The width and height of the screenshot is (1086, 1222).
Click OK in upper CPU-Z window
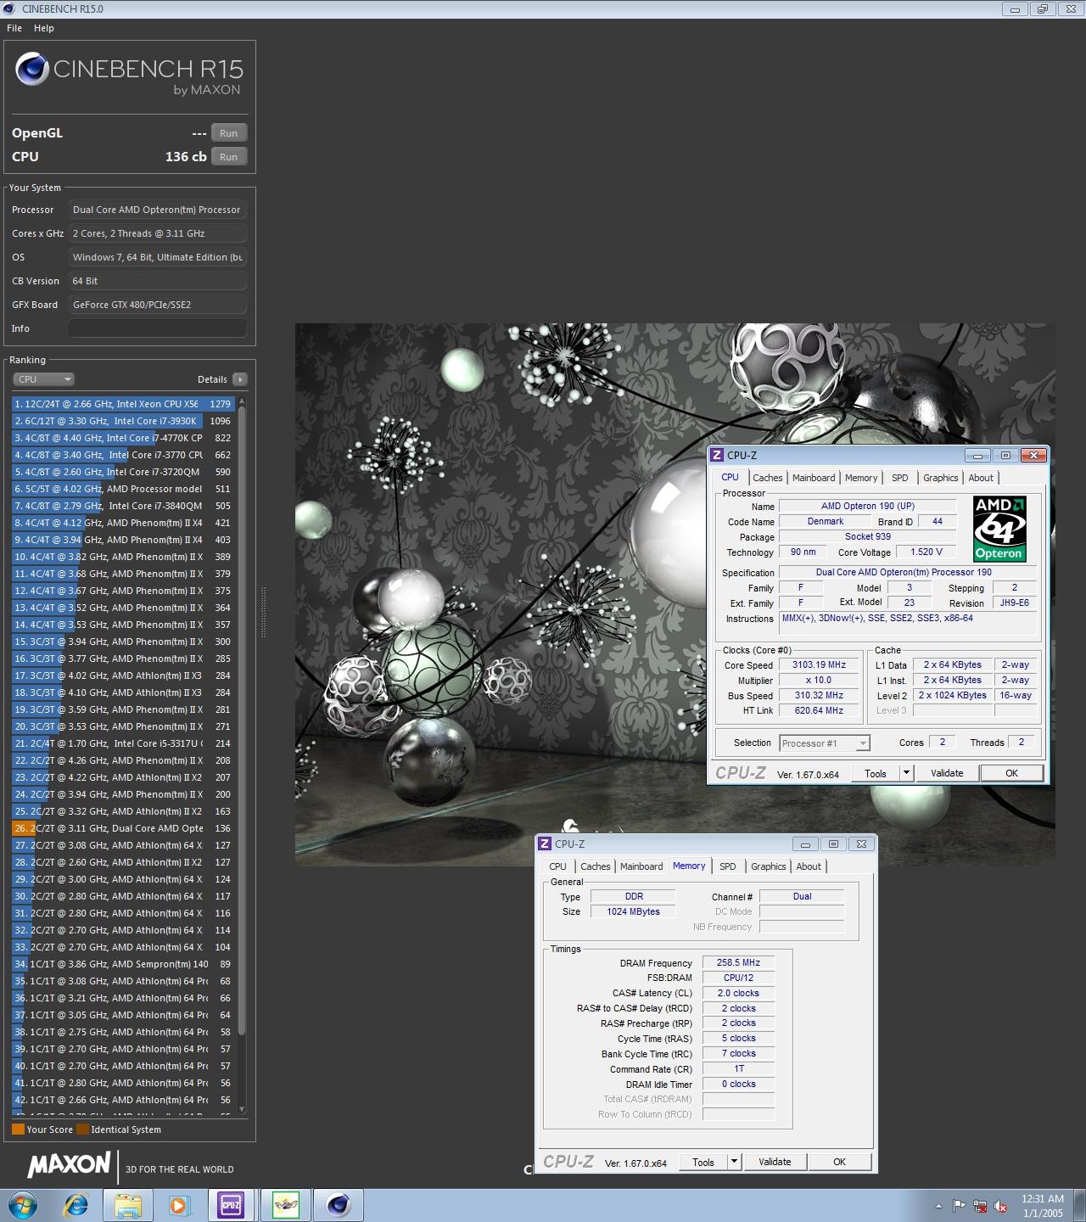1012,773
